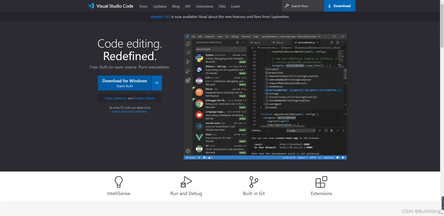Open the FAQ page
This screenshot has width=444, height=216.
click(222, 6)
